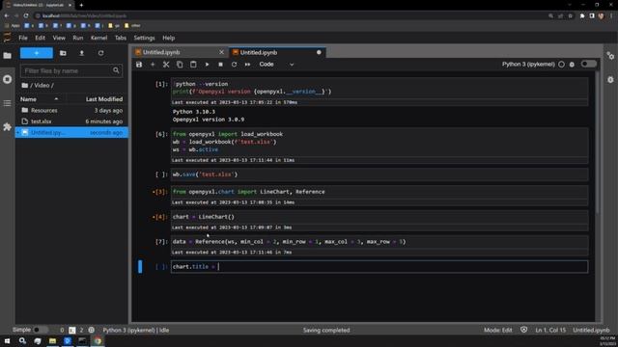
Task: Click Ln 1, Col 15 status entry
Action: click(x=550, y=330)
